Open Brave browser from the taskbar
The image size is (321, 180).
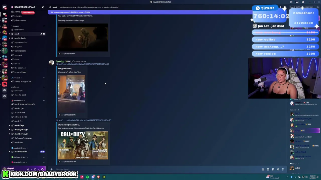(x=98, y=177)
